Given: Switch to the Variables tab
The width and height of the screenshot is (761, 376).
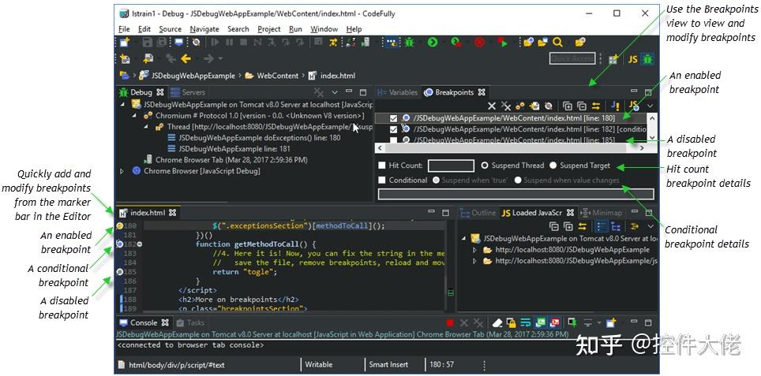Looking at the screenshot, I should tap(398, 92).
